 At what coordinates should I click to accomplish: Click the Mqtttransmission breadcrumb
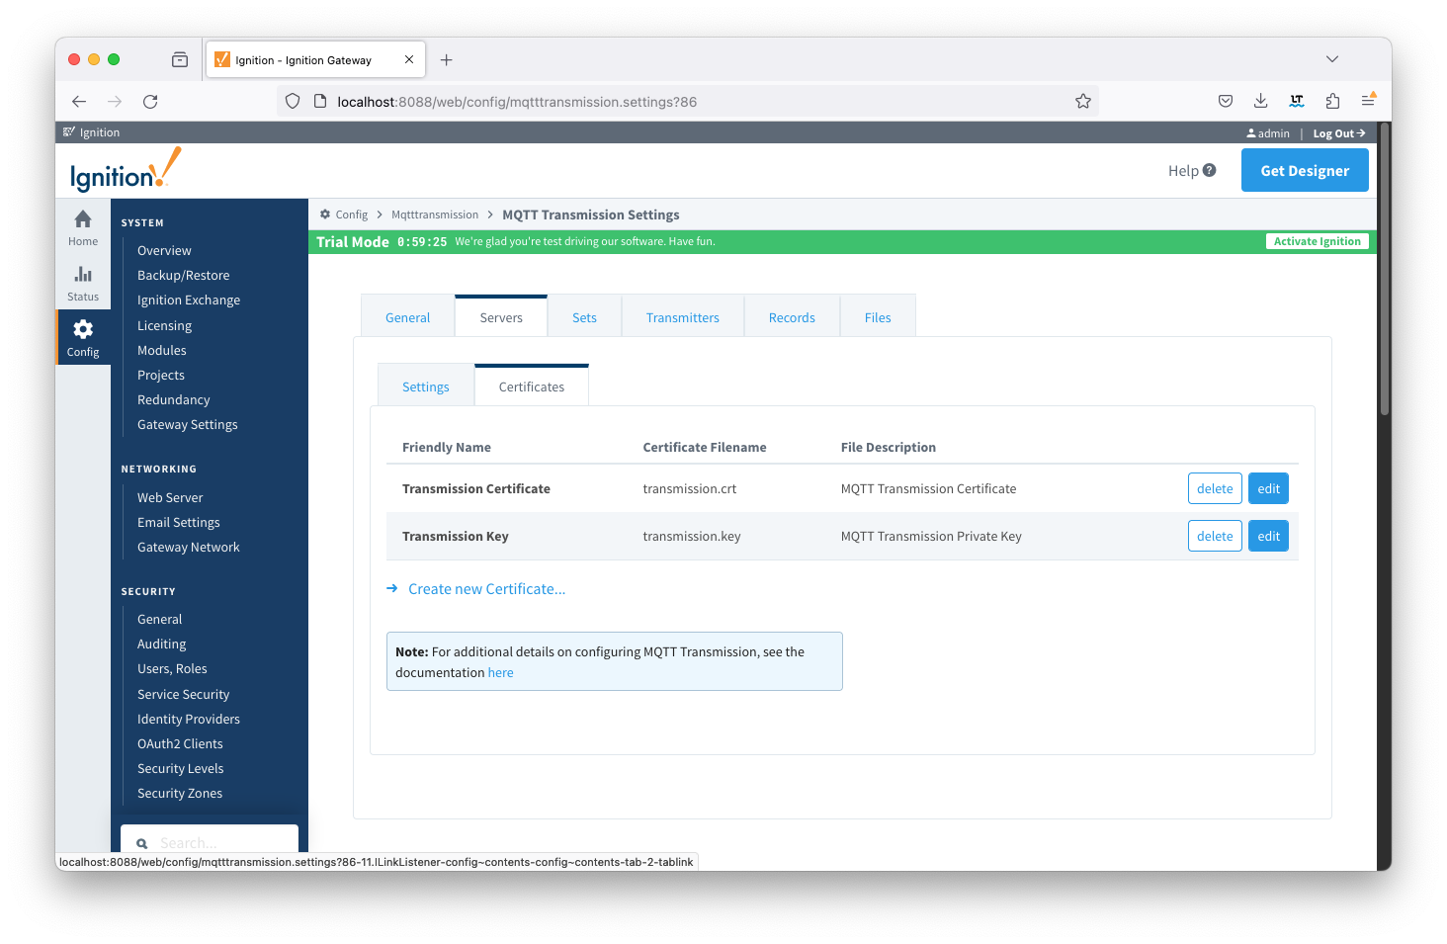click(435, 215)
